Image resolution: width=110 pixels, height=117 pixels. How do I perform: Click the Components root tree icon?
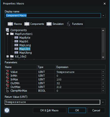8,30
